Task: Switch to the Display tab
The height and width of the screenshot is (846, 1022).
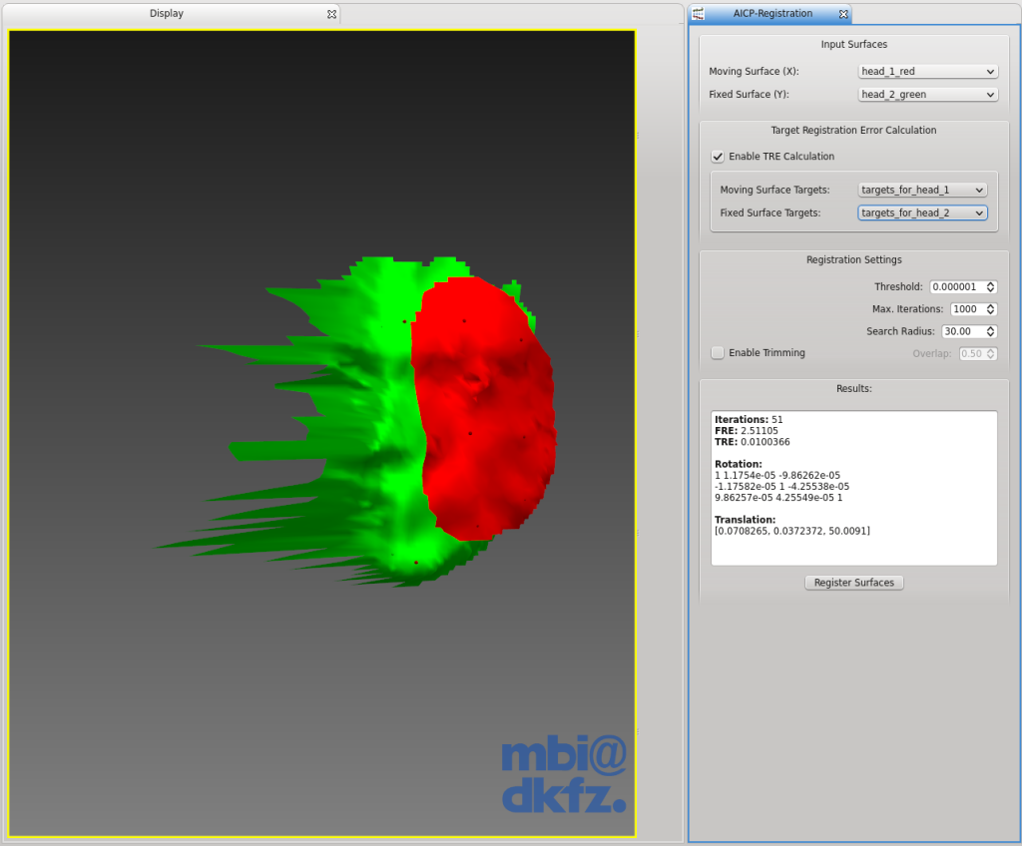Action: click(167, 14)
